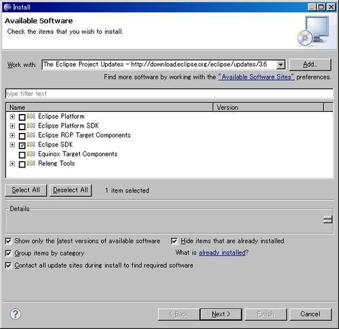
Task: Check the Releng Tools checkbox
Action: coord(22,164)
